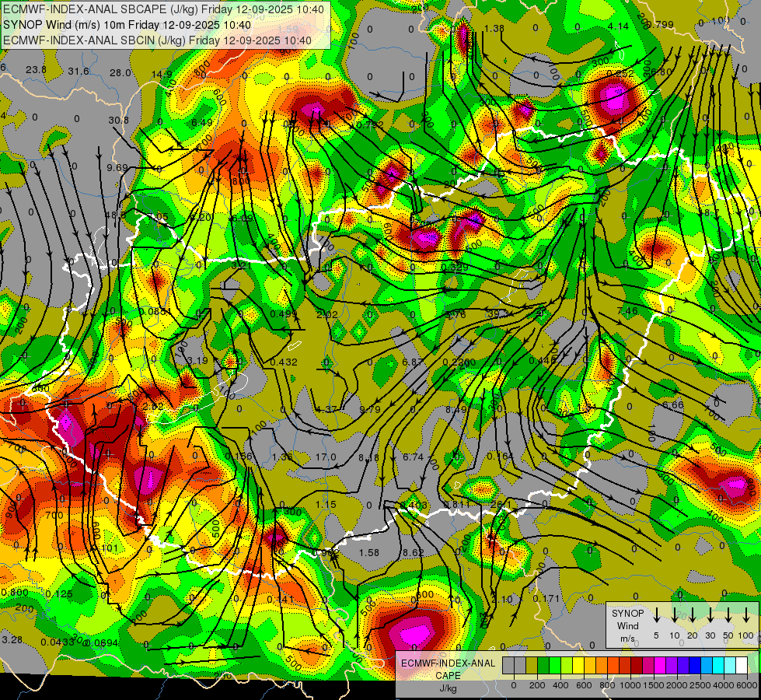
Task: Click the SBCIN title line
Action: click(157, 40)
